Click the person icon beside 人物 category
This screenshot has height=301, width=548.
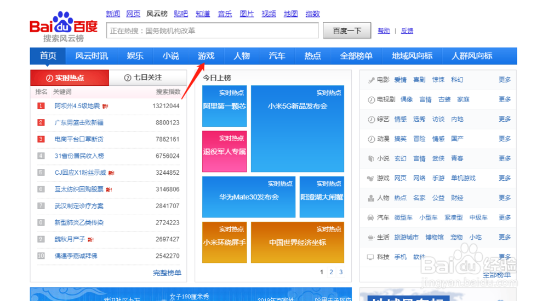click(x=371, y=198)
